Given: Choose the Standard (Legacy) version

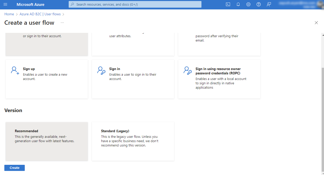Looking at the screenshot, I should (x=133, y=141).
